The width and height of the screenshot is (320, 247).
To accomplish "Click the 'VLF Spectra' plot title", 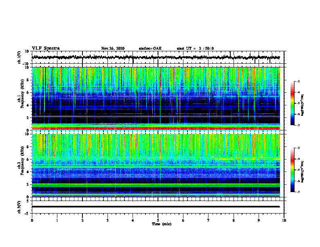I will pos(46,48).
